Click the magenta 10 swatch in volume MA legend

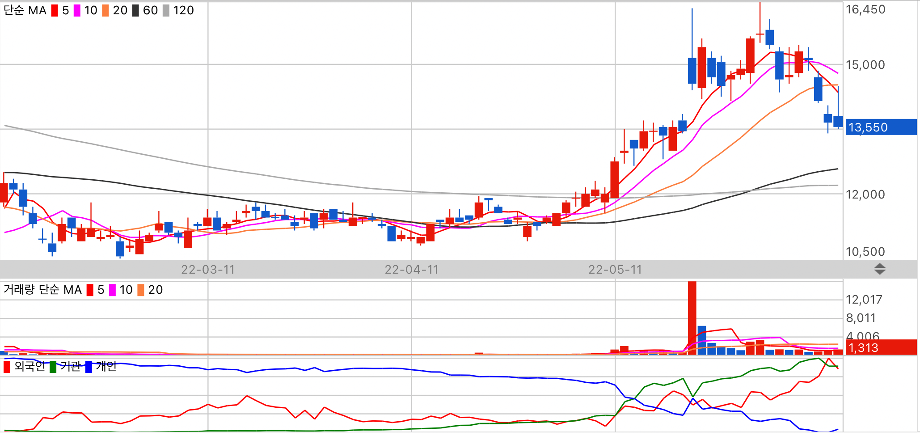112,290
